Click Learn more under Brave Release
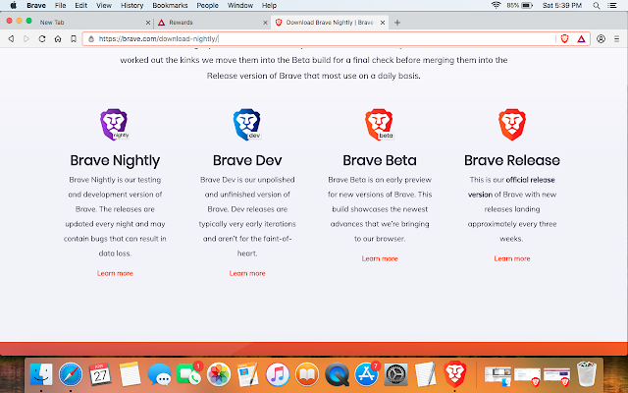 (512, 258)
